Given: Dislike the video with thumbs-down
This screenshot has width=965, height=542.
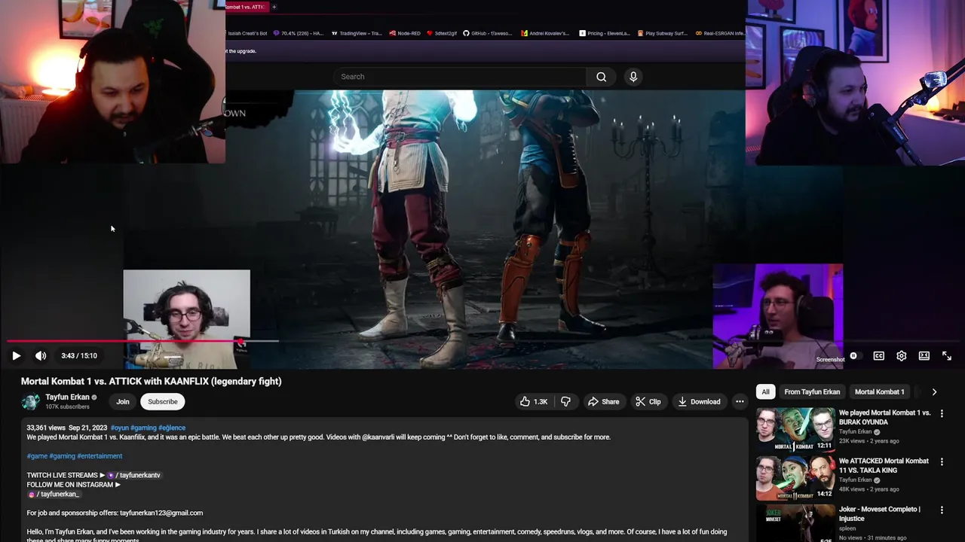Looking at the screenshot, I should (565, 402).
